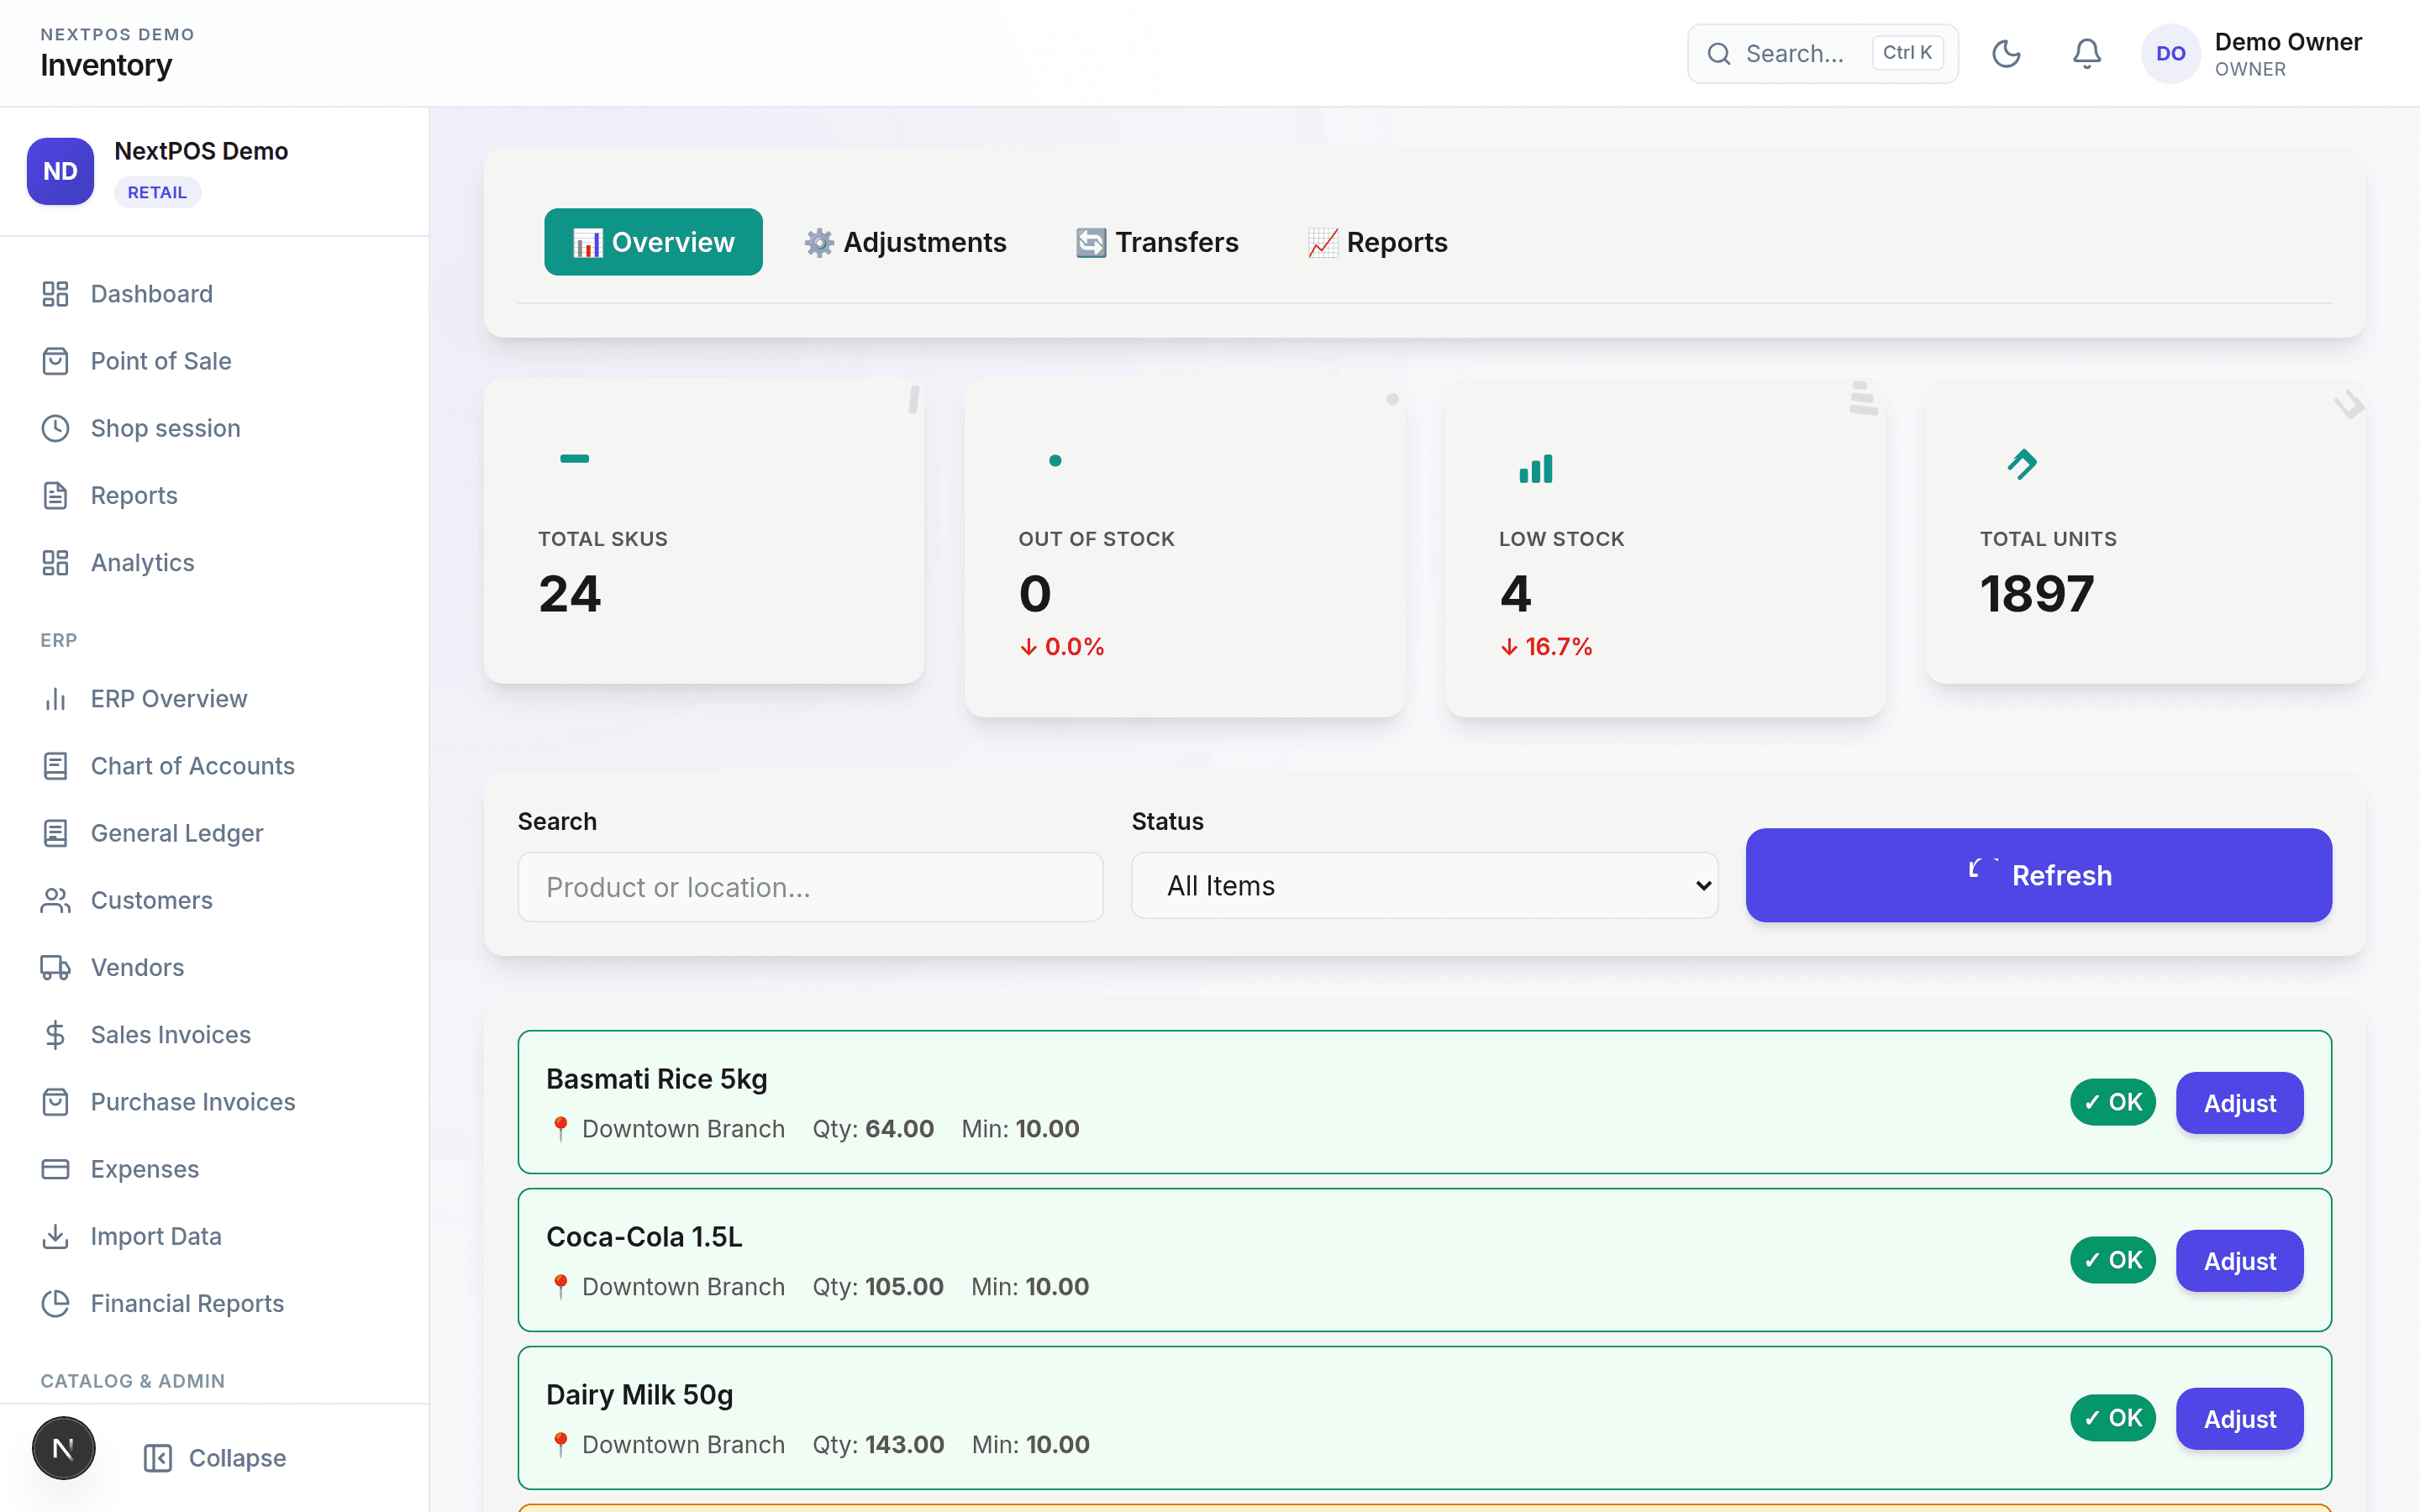Click the Financial Reports pie icon
The image size is (2420, 1512).
55,1304
